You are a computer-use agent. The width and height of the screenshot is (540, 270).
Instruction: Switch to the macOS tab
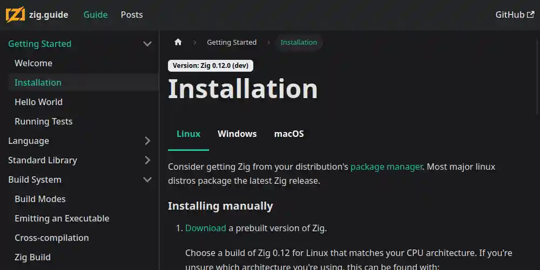coord(289,134)
